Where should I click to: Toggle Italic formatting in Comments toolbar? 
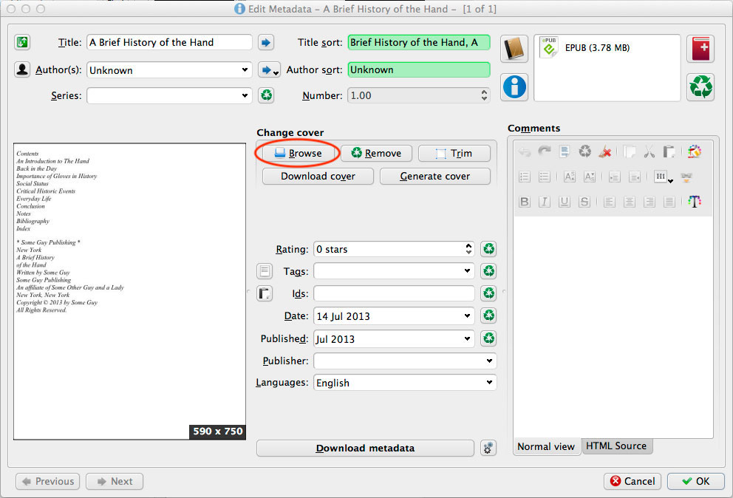point(545,202)
